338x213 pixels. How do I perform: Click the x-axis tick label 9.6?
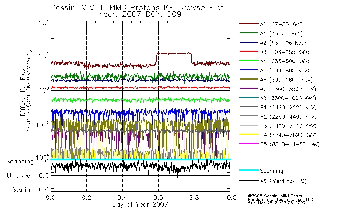pyautogui.click(x=158, y=197)
